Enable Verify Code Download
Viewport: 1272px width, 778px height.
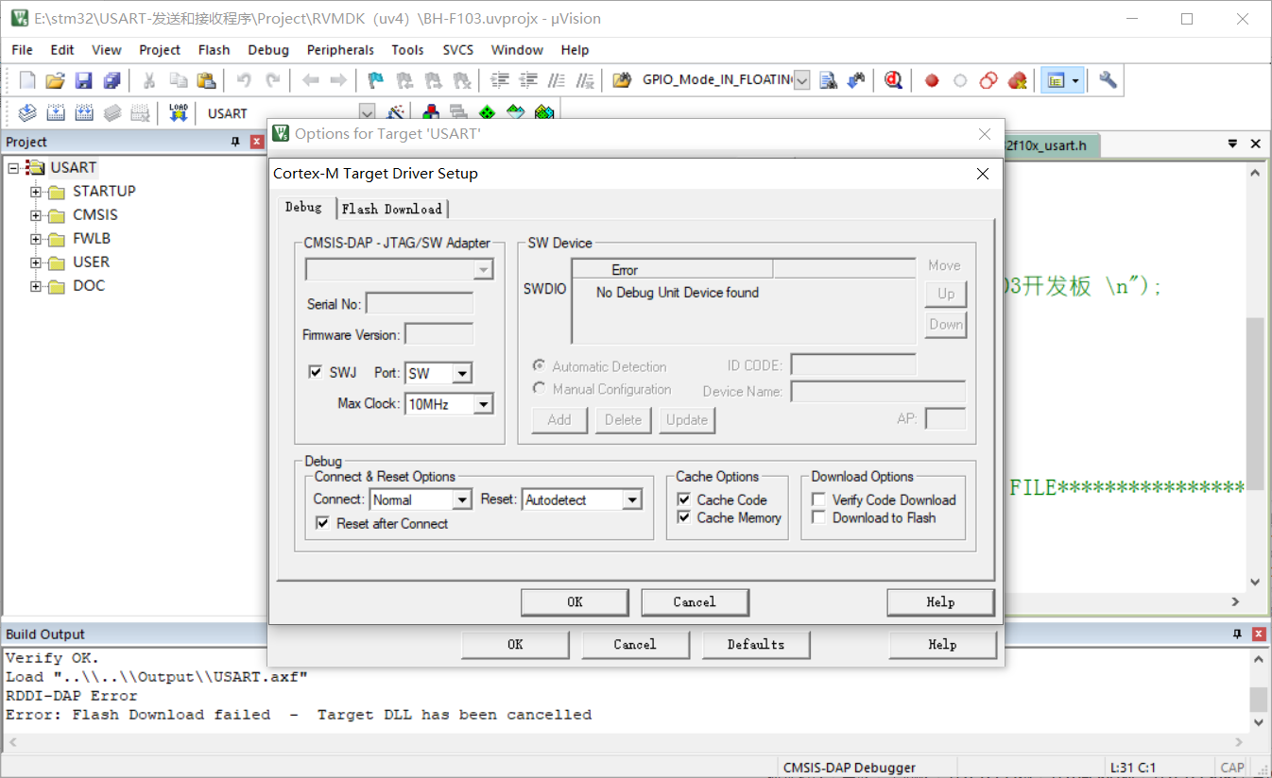[819, 499]
